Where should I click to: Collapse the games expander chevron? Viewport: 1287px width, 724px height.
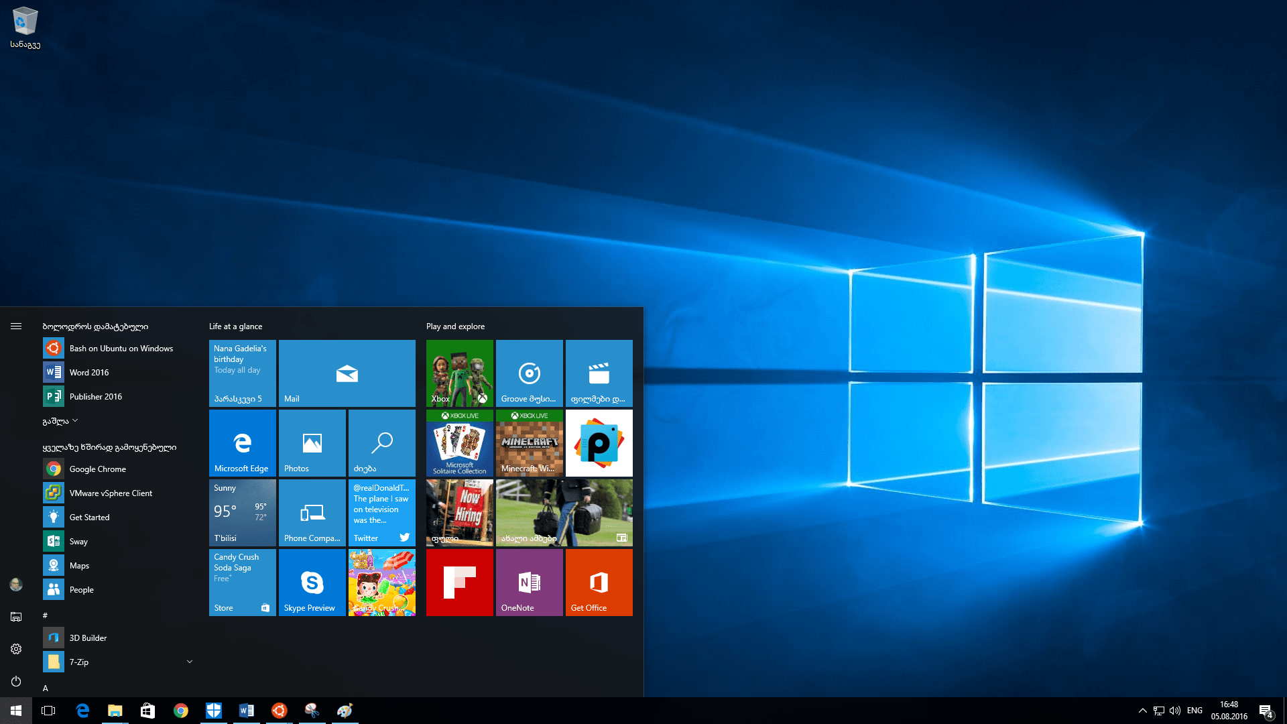75,420
